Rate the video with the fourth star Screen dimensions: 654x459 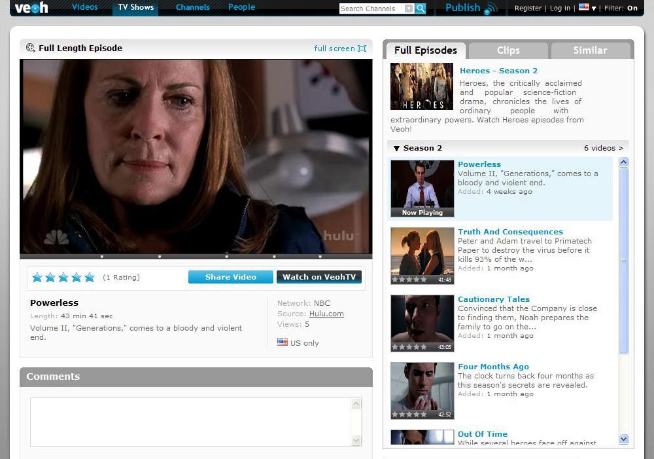pos(77,278)
